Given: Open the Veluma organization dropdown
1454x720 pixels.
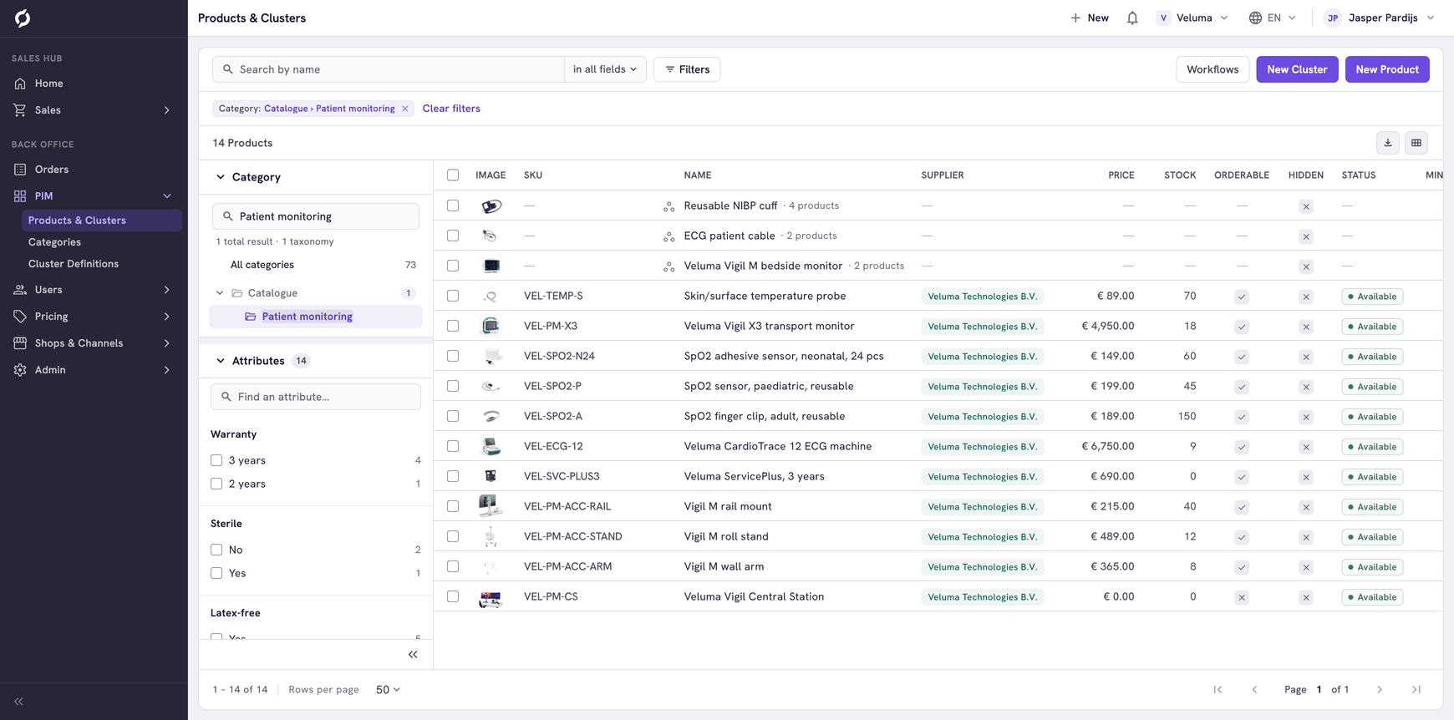Looking at the screenshot, I should click(x=1192, y=18).
